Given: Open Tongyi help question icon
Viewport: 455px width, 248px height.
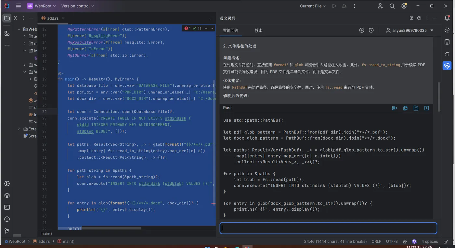Looking at the screenshot, I should pyautogui.click(x=419, y=18).
